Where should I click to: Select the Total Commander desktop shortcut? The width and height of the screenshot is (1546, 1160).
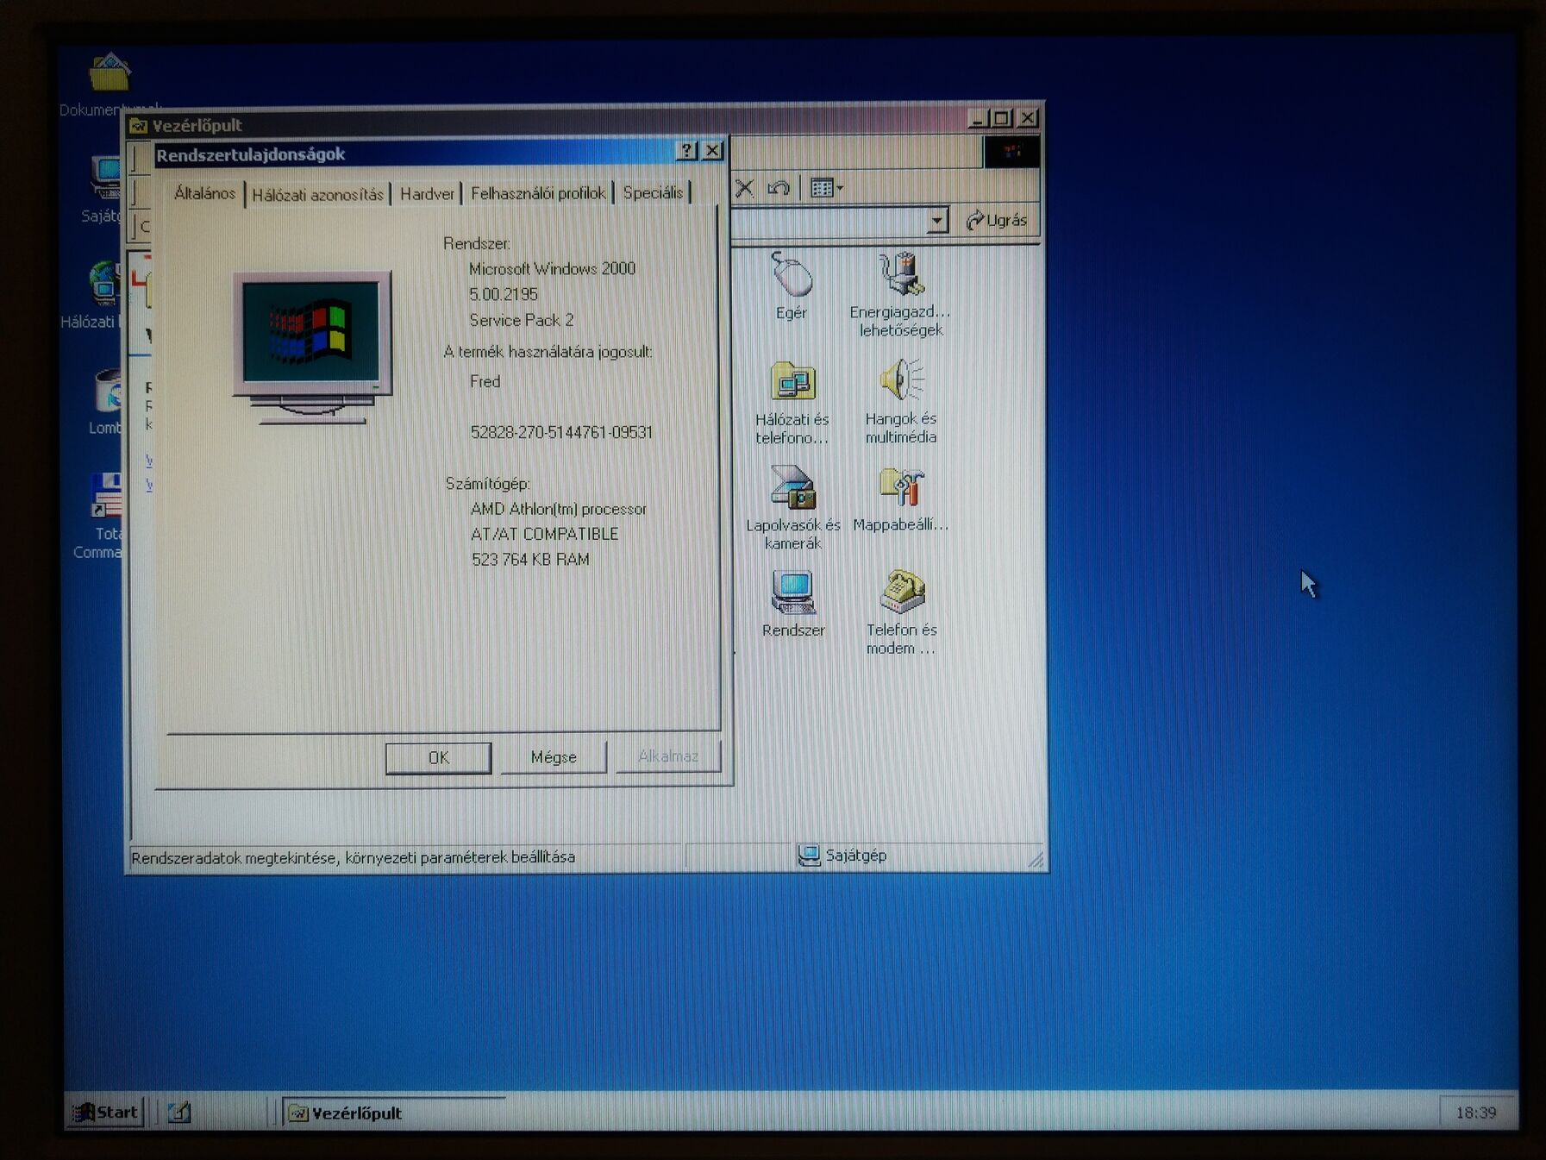coord(100,516)
